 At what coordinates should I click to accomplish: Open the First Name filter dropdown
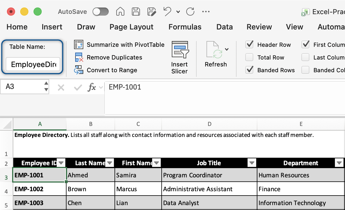[x=156, y=163]
